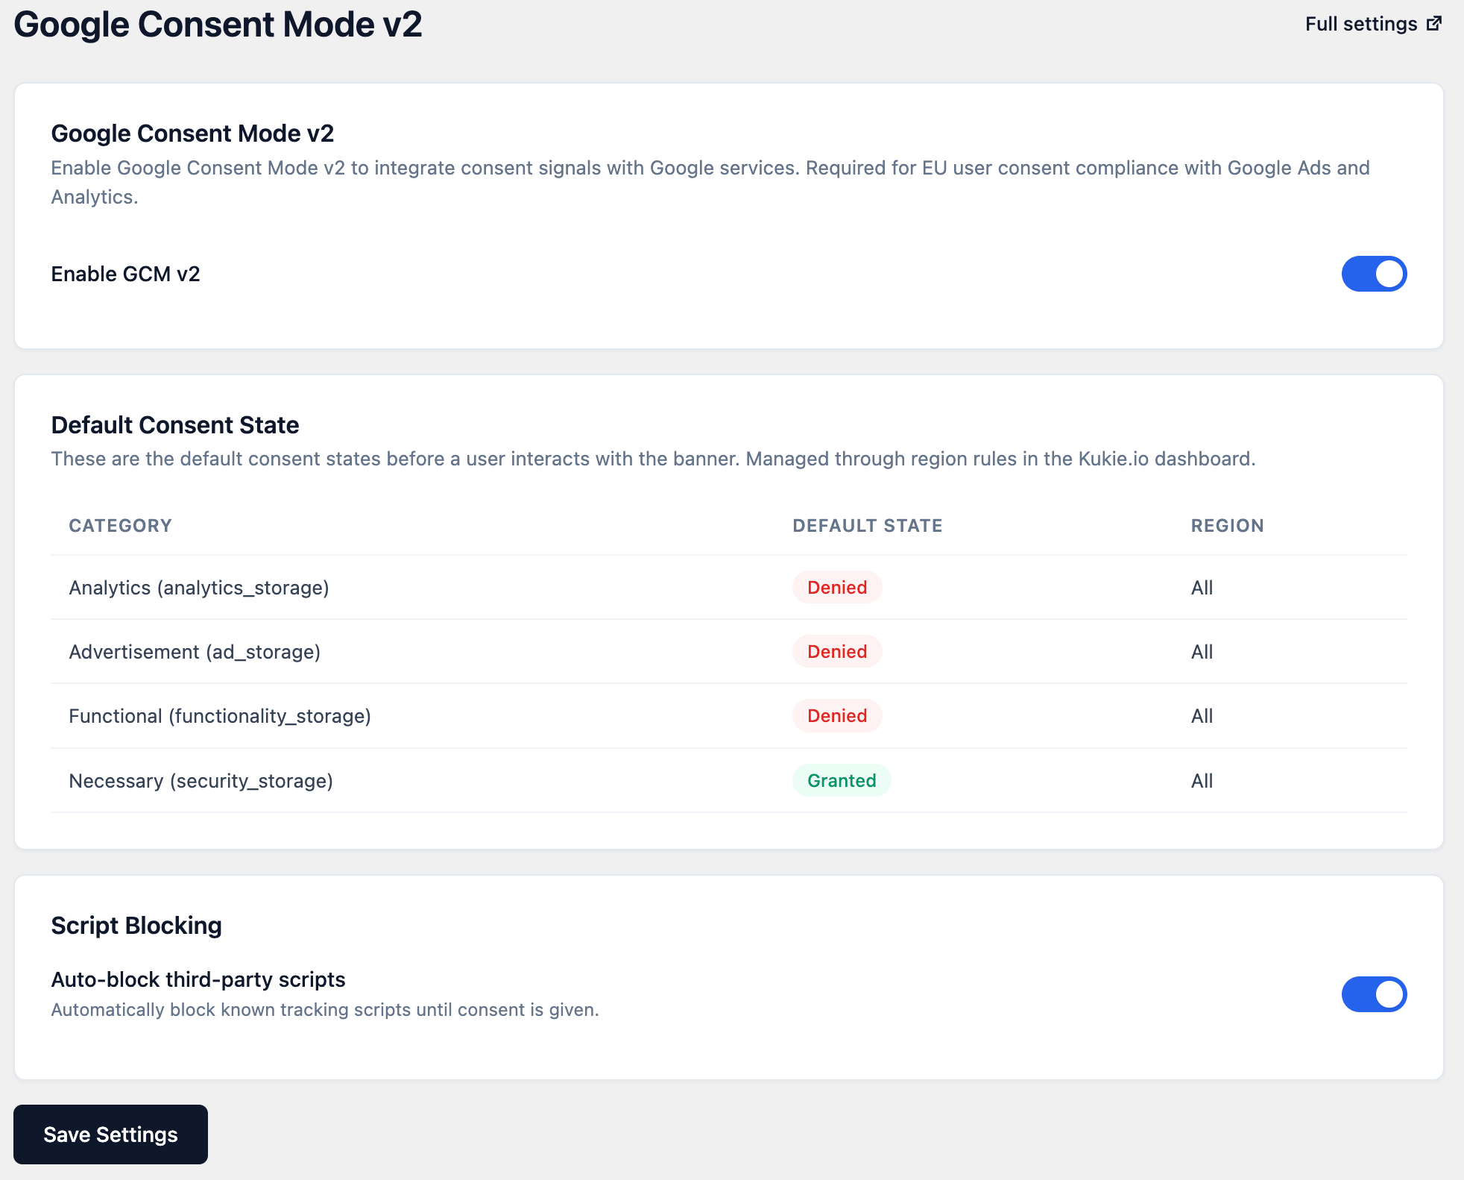Click the Denied badge for Functional
Screen dimensions: 1464x1180
(x=836, y=715)
